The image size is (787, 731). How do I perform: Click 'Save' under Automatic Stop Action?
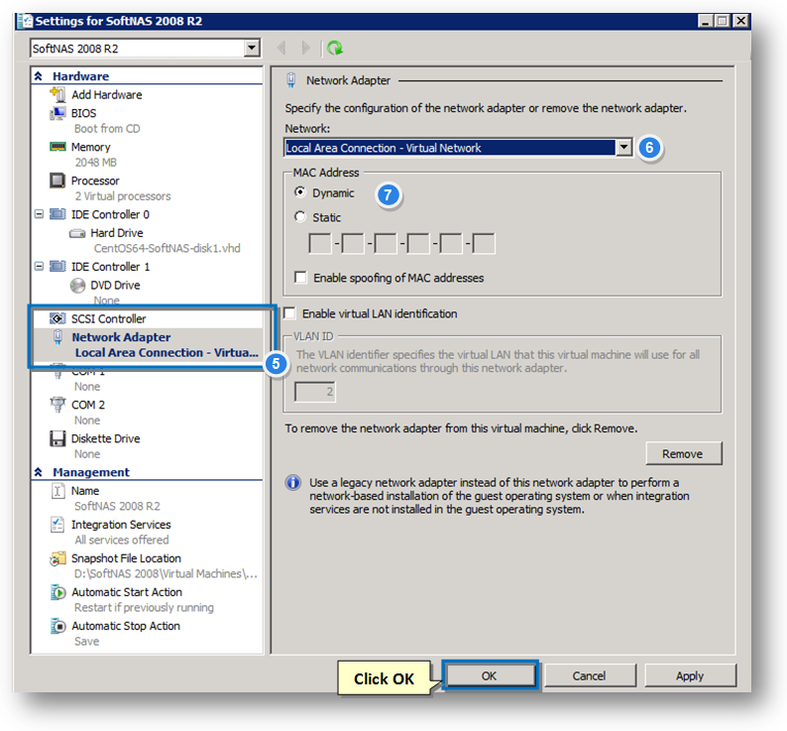[x=87, y=642]
